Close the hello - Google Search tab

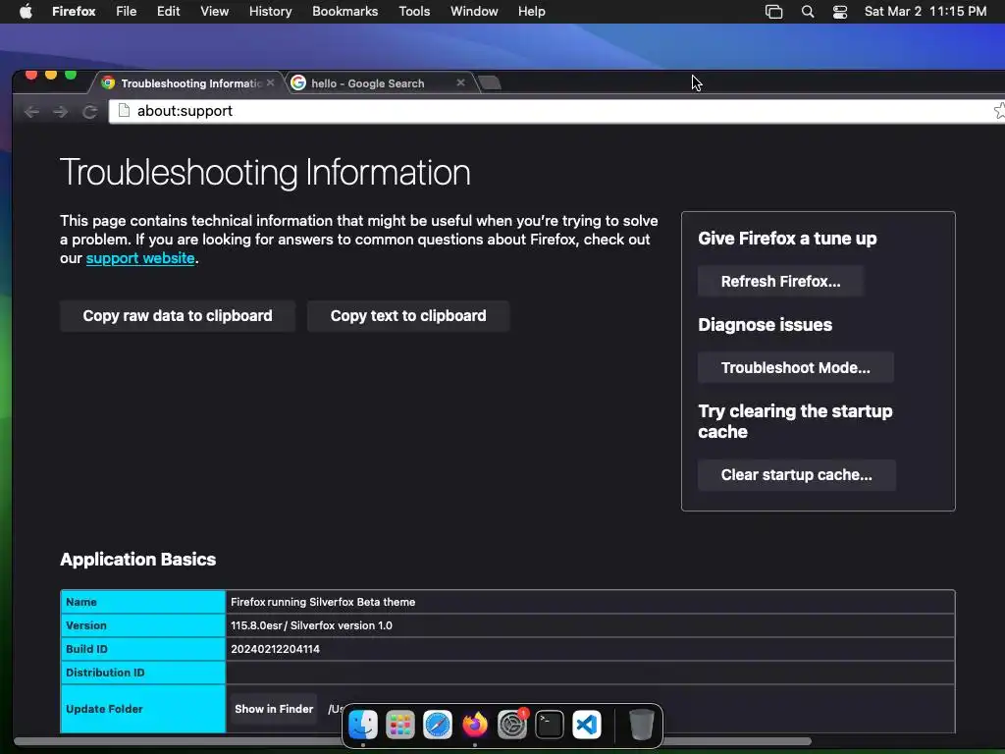(460, 82)
